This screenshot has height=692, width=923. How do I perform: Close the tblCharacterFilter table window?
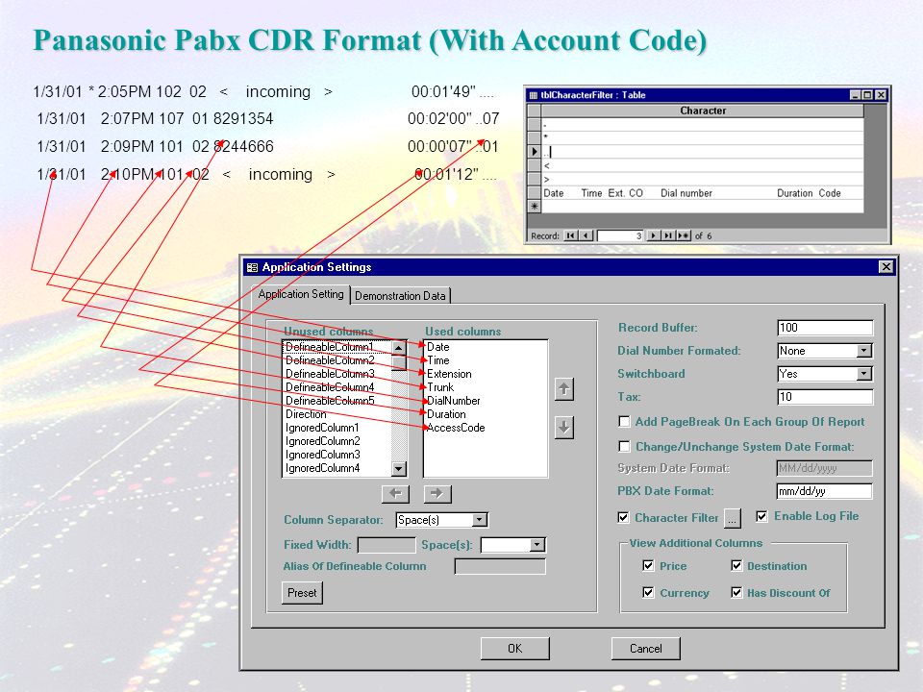[881, 95]
